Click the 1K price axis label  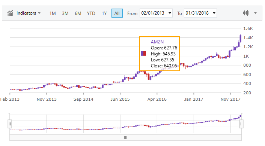pyautogui.click(x=246, y=56)
